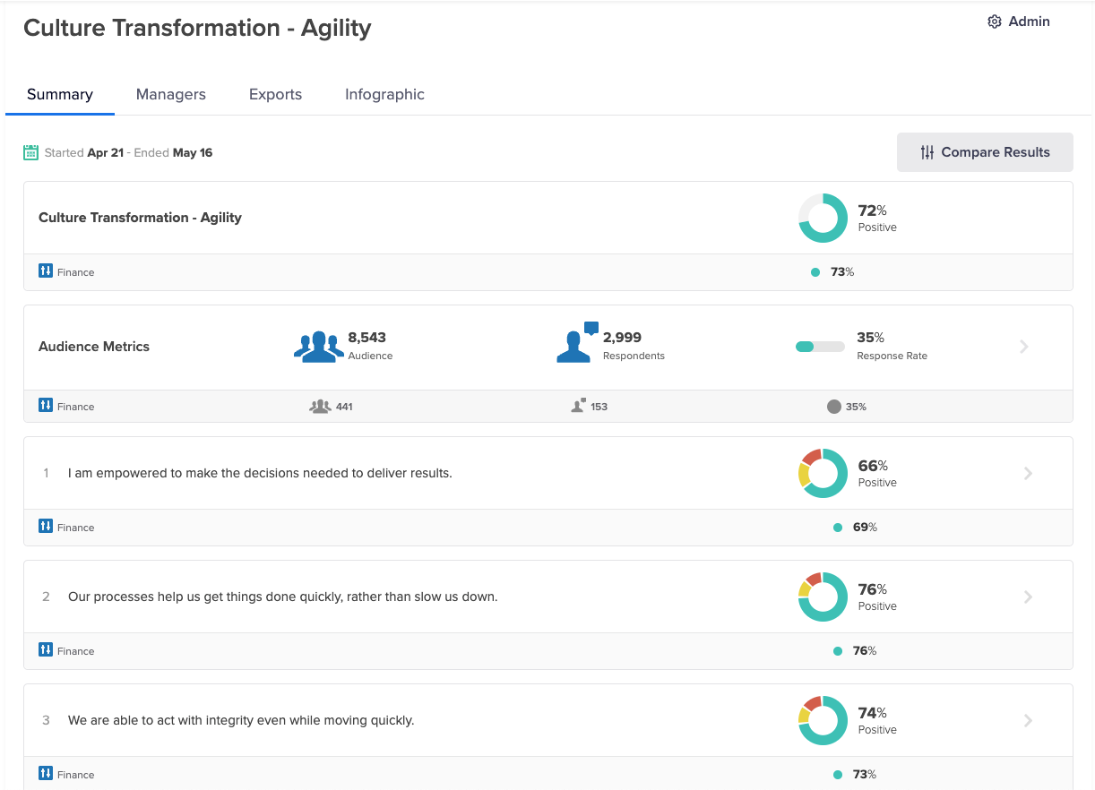
Task: Click the 74% positive donut chart
Action: 823,720
